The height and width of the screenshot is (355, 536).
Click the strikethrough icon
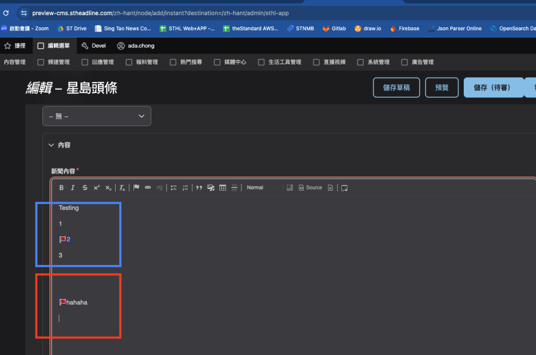coord(85,187)
